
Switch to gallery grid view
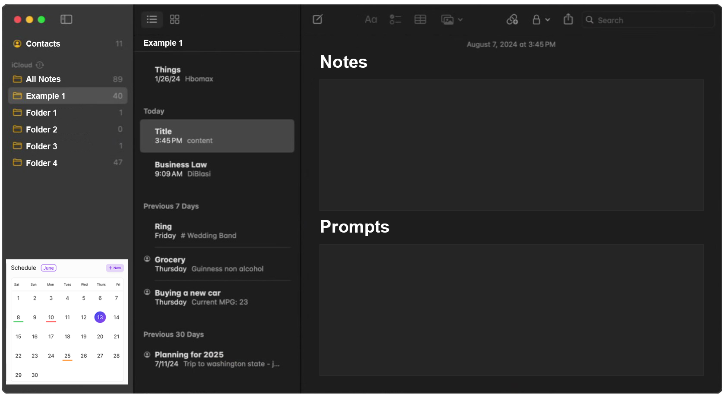pos(174,19)
